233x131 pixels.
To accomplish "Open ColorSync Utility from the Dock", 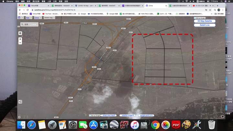I will click(197, 125).
